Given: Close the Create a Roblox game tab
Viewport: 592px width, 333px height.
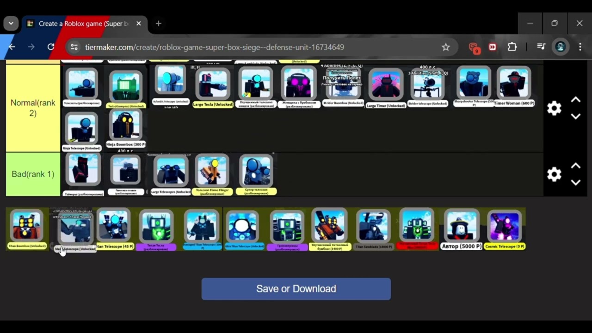Looking at the screenshot, I should [139, 24].
